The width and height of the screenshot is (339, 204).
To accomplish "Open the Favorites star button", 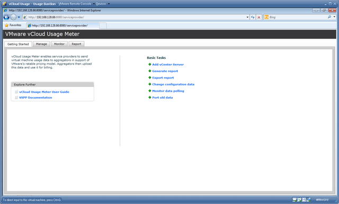I will (13, 25).
